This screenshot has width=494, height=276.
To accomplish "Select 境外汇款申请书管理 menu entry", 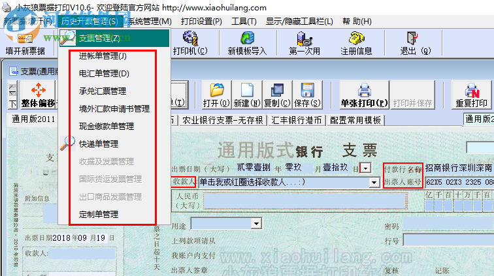I will coord(114,109).
